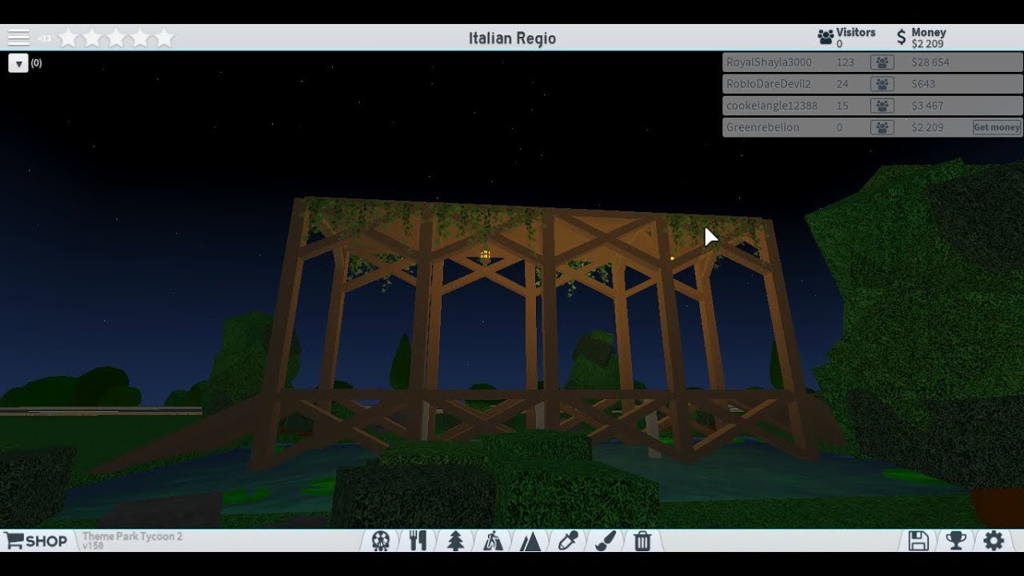Open the food stalls category
The width and height of the screenshot is (1024, 576).
tap(418, 541)
